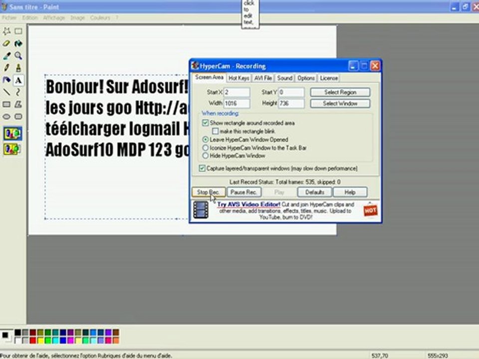Choose the Polygon shape tool
This screenshot has height=359, width=479.
[18, 104]
